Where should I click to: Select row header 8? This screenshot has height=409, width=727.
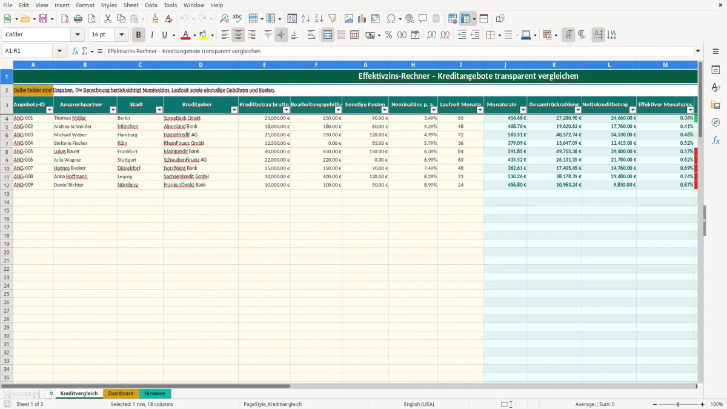7,151
